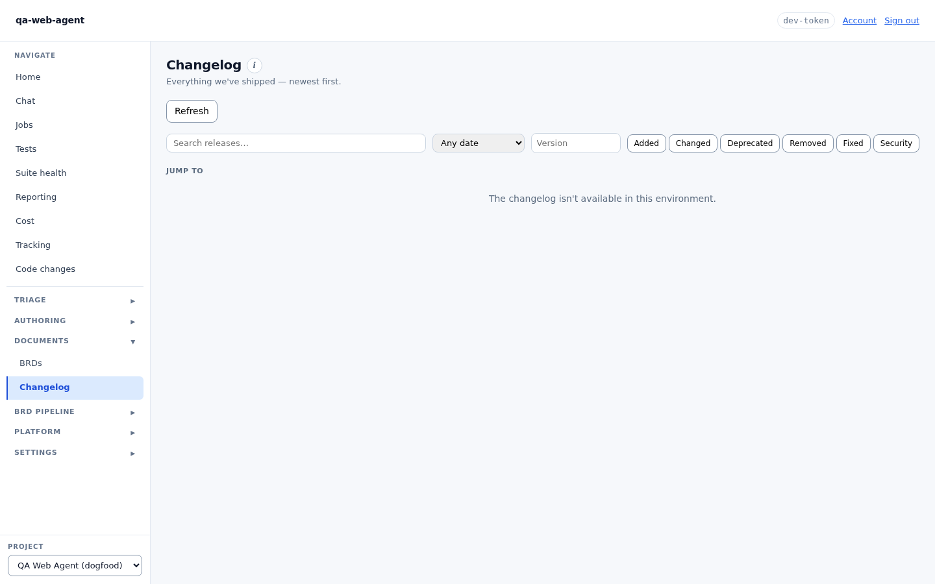Screen dimensions: 935x584
Task: Click the Jump To label
Action: tap(184, 171)
